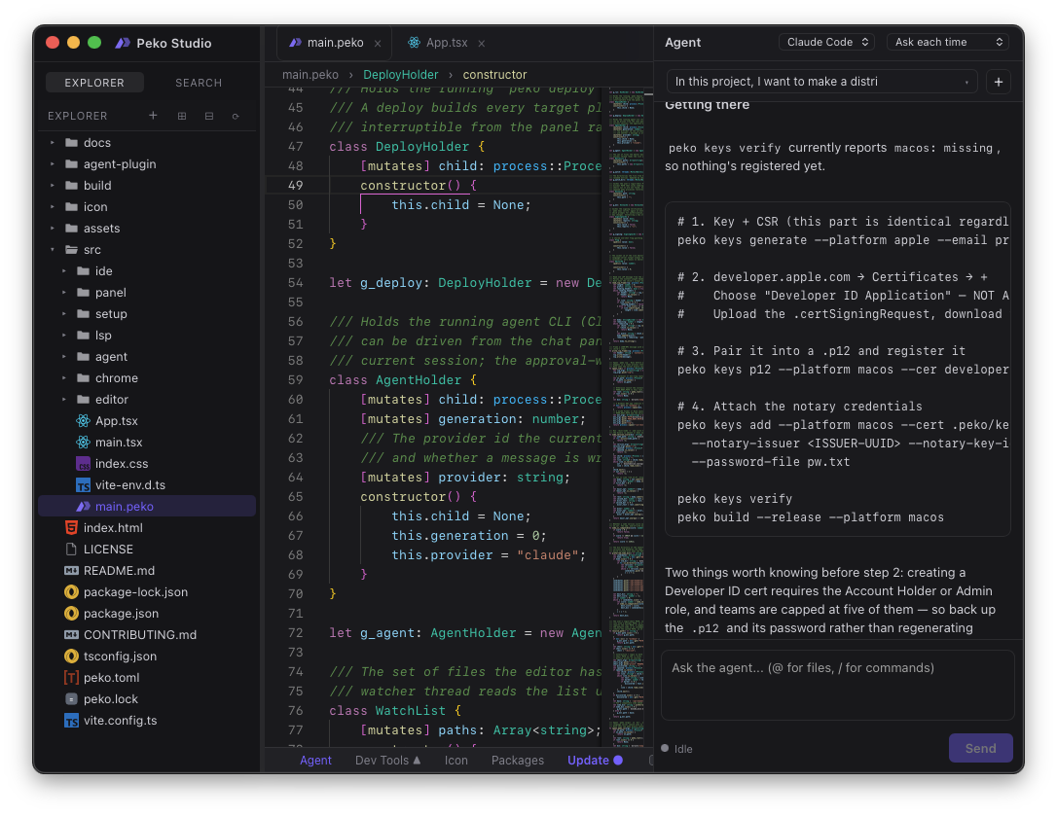Click the peko.lock file icon

pyautogui.click(x=71, y=700)
